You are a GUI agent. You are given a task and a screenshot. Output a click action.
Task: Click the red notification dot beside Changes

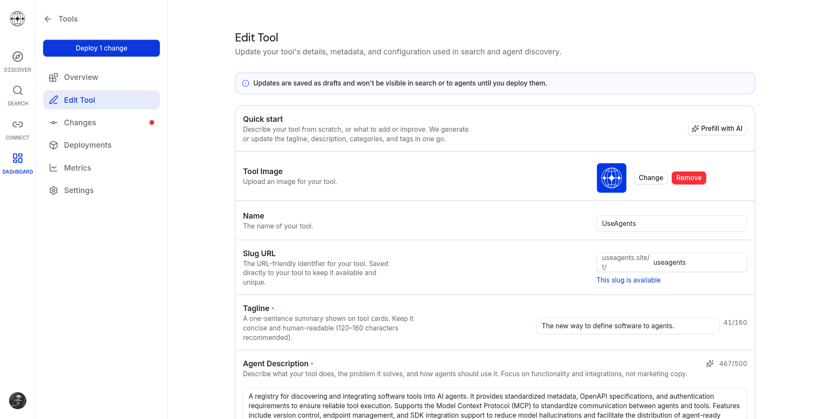click(x=152, y=123)
